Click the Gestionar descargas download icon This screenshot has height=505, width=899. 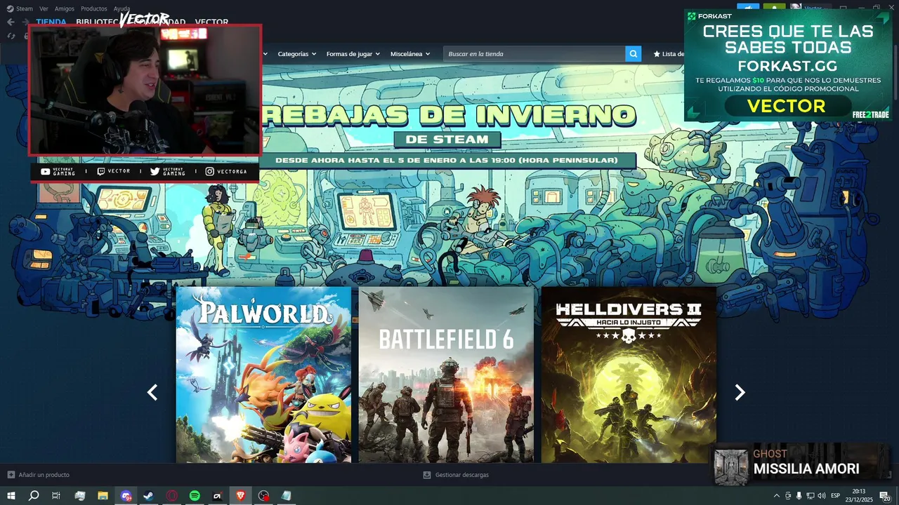426,475
